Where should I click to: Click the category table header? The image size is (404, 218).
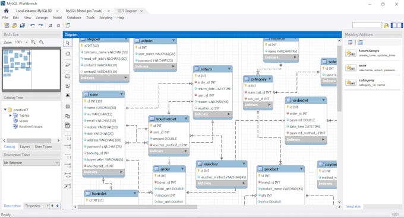[258, 79]
